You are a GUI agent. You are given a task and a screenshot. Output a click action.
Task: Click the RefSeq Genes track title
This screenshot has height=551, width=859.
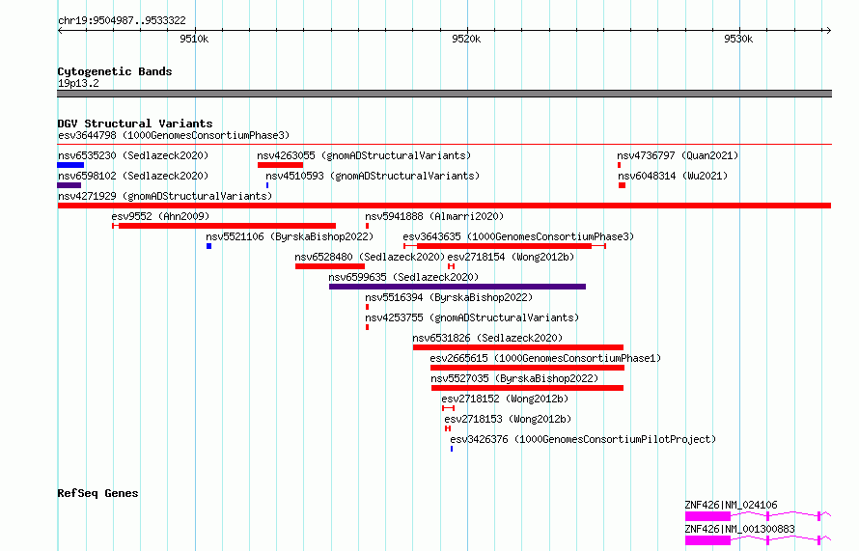[97, 493]
